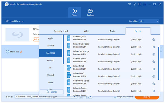
Task: Select the Galaxy C Series profile
Action: [x=80, y=95]
